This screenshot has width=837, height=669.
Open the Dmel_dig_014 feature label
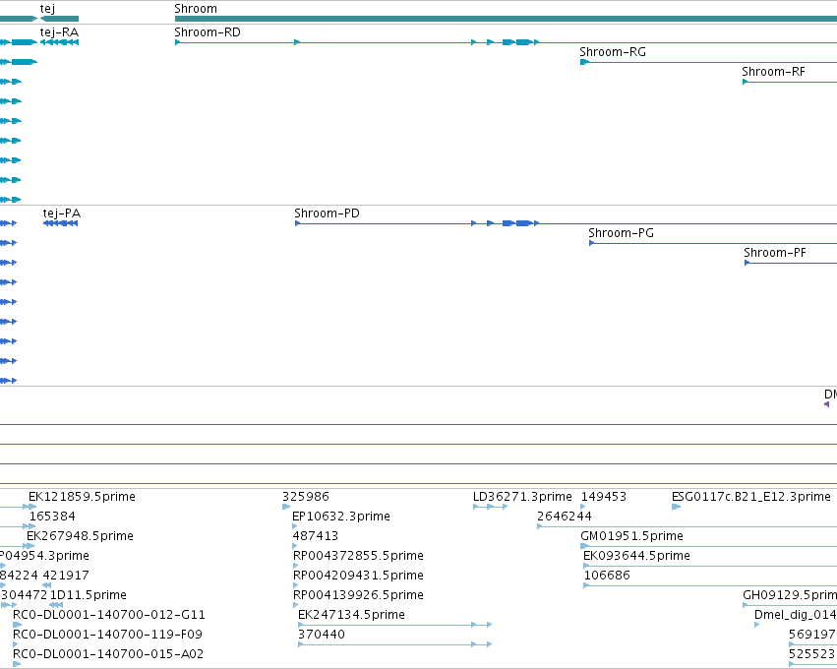[x=796, y=615]
